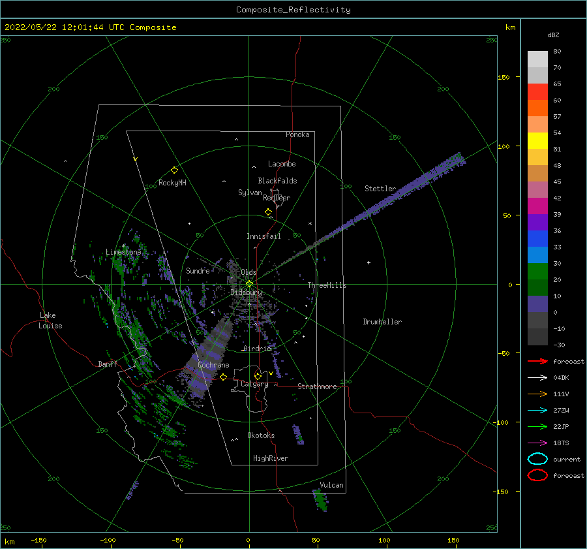Click the white asterisk east of Innisfail
The width and height of the screenshot is (587, 549).
coord(310,224)
